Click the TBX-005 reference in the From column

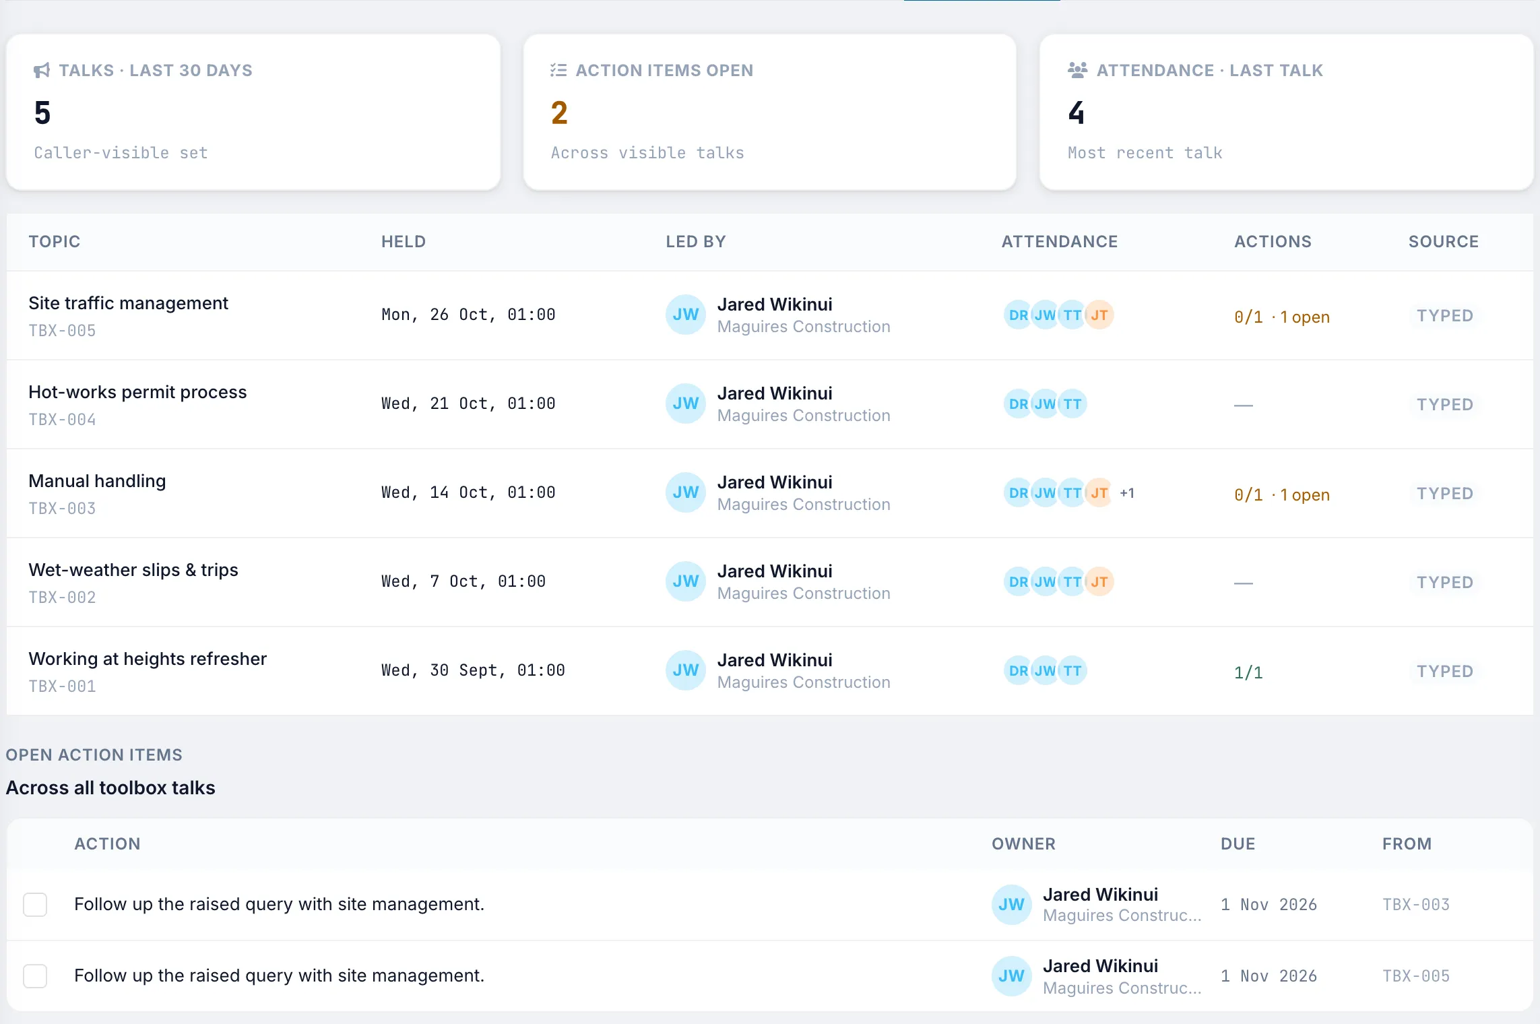[1416, 976]
